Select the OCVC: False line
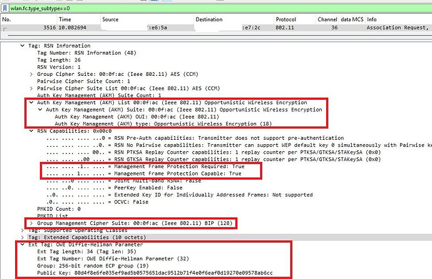Screen dimensions: 432x279 (97, 202)
